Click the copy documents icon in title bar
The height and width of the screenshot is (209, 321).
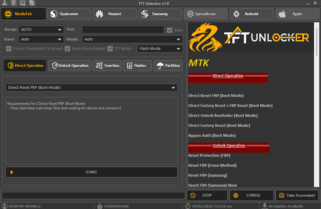tap(32, 3)
